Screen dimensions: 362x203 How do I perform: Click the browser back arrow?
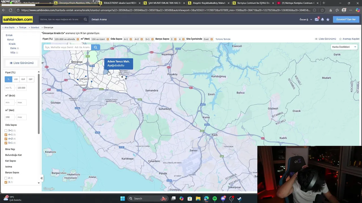pos(4,10)
